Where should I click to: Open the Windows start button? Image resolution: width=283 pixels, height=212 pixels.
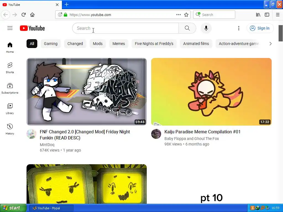tap(13, 208)
